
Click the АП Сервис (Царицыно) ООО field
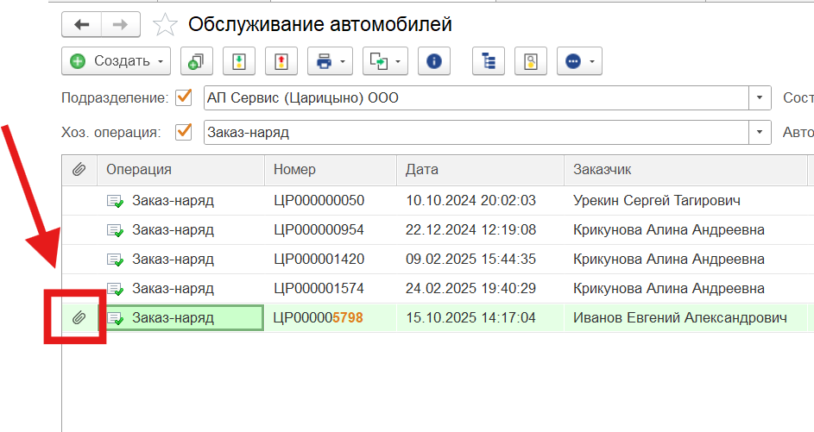click(475, 98)
